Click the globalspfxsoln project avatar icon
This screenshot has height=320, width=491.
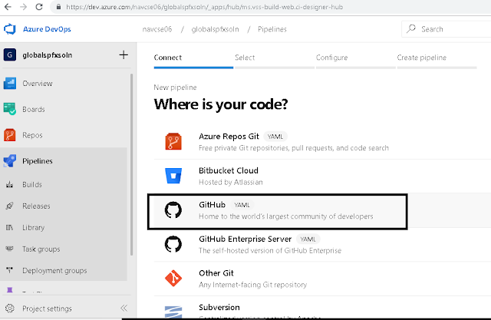[10, 54]
